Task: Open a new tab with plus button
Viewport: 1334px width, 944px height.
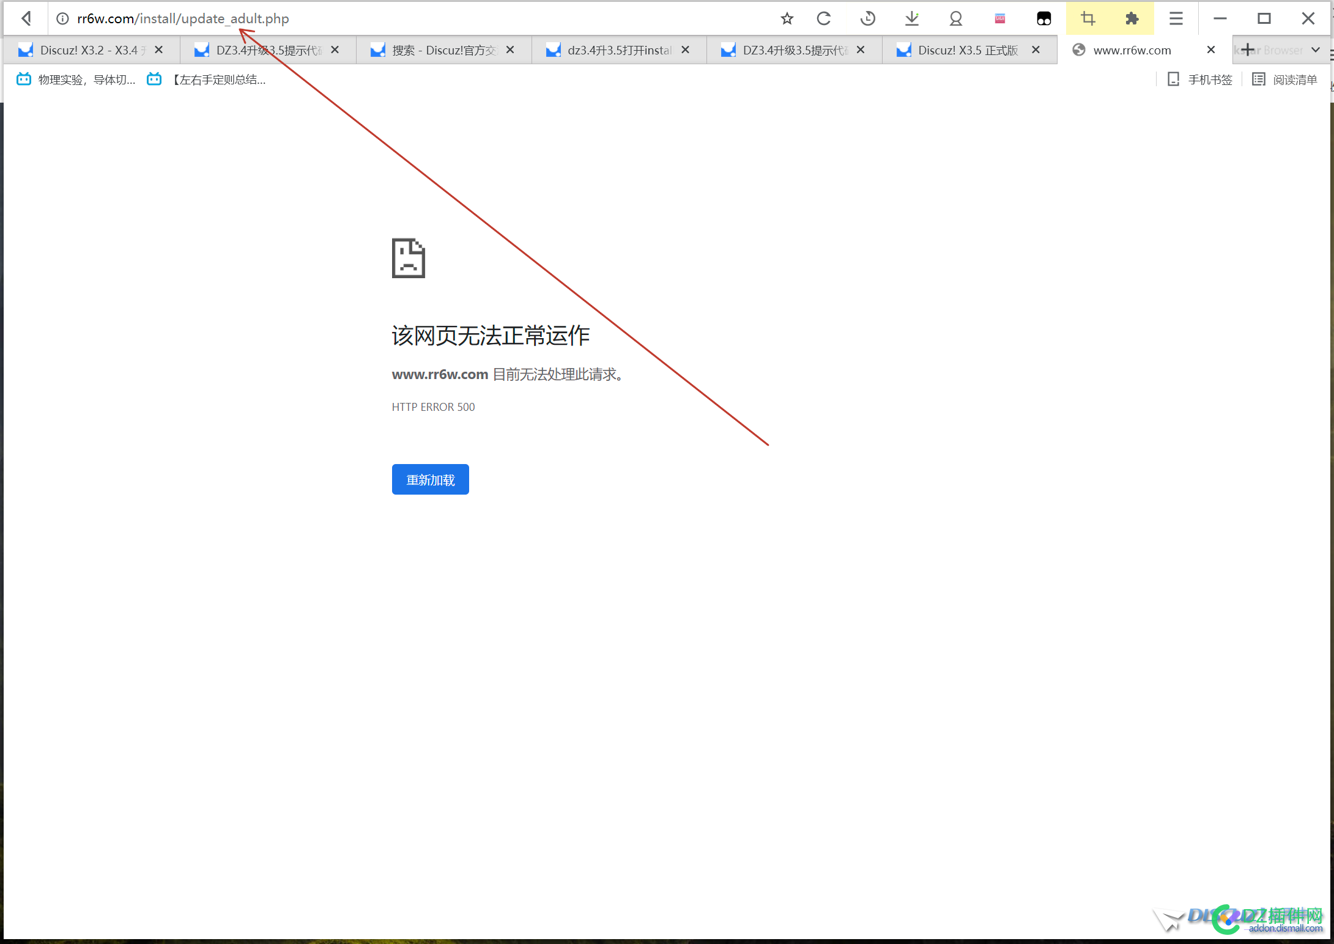Action: coord(1248,50)
